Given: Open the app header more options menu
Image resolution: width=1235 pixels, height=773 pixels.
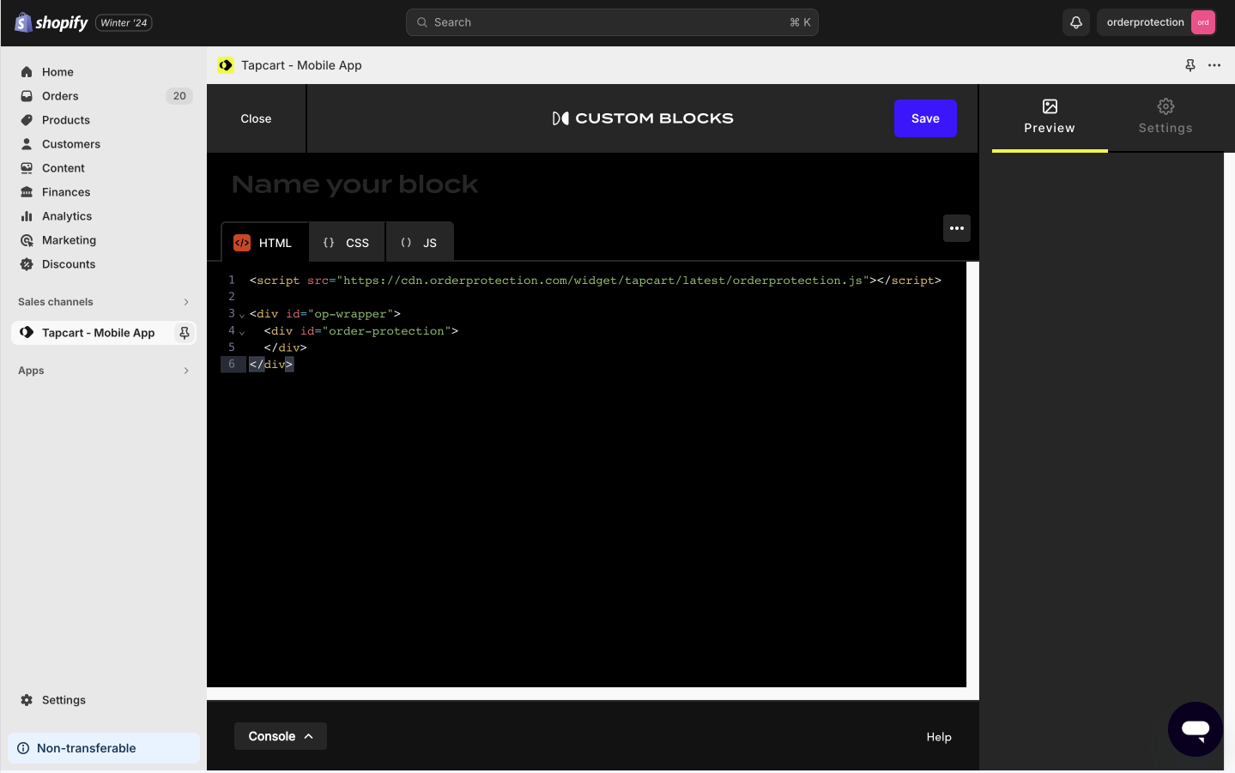Looking at the screenshot, I should point(1214,65).
